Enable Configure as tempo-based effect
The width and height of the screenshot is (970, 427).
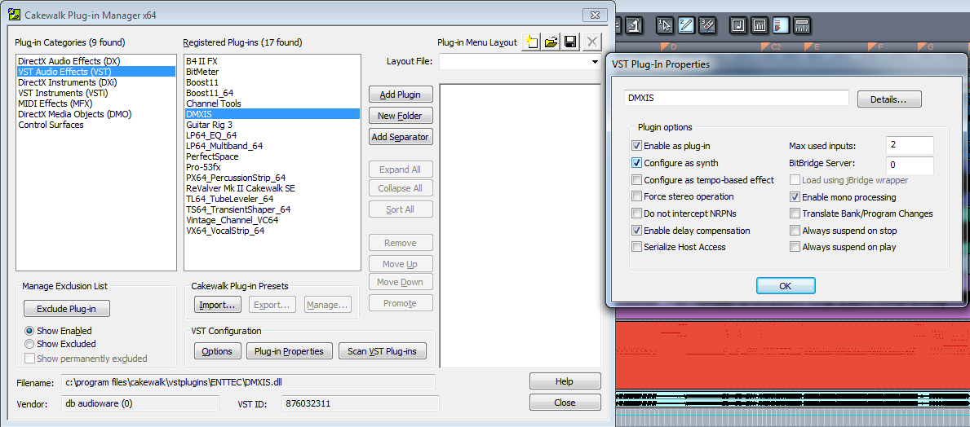[x=636, y=180]
